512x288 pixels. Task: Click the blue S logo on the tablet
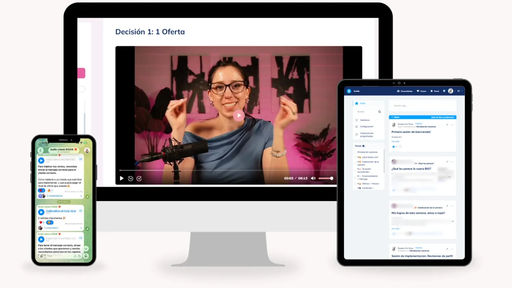(349, 91)
